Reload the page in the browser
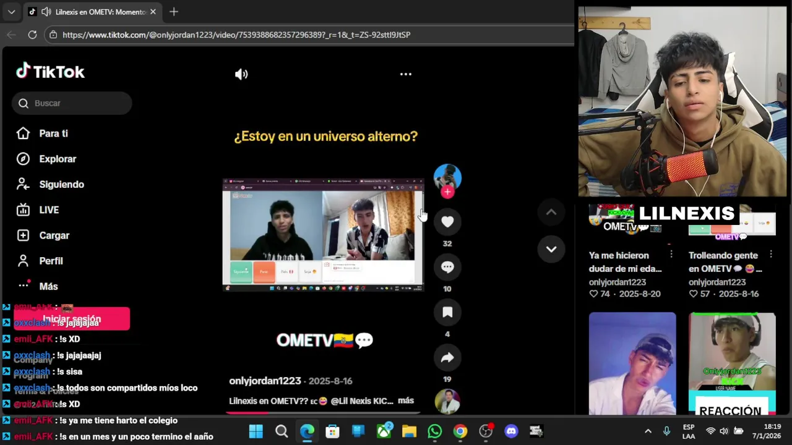The width and height of the screenshot is (792, 445). [32, 35]
